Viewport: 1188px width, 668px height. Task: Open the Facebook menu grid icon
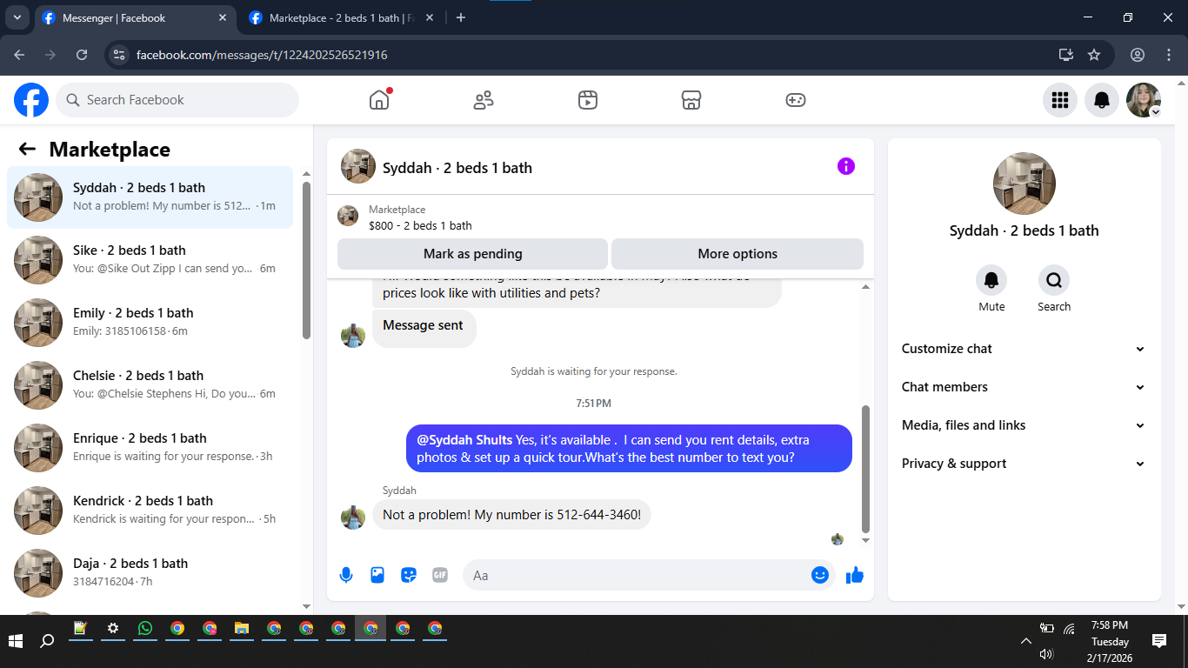tap(1060, 100)
